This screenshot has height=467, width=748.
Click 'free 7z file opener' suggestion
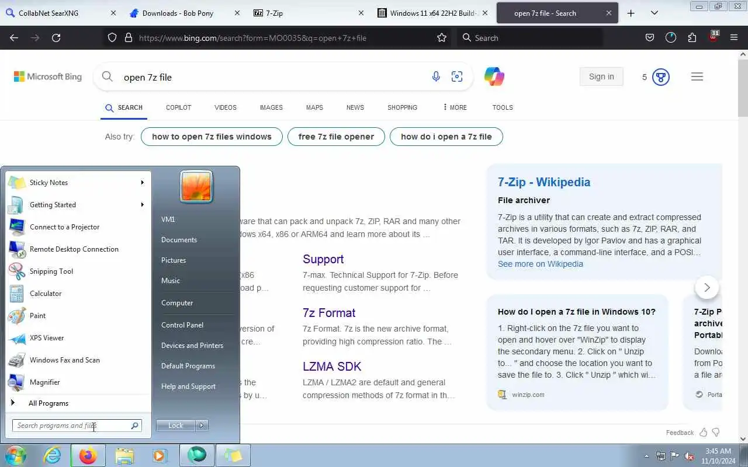[x=336, y=137]
